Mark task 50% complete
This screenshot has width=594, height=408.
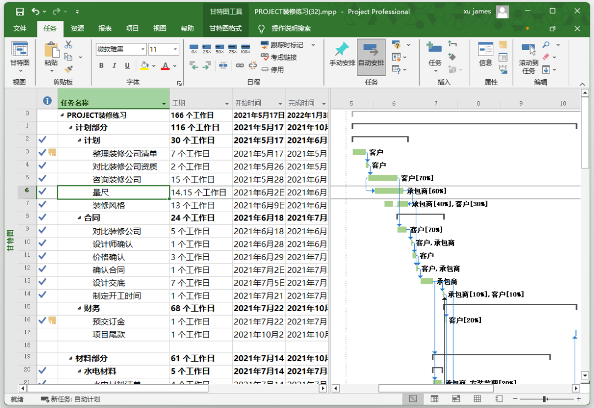coord(219,49)
